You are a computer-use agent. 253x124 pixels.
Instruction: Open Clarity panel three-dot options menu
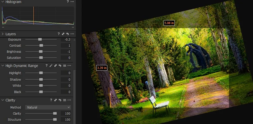(x=69, y=100)
